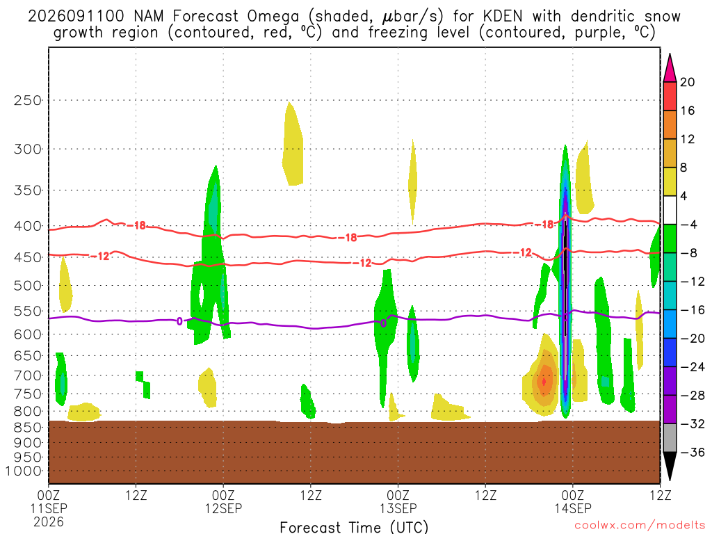Click the red -12 label near 13SEP
712x534 pixels.
362,263
